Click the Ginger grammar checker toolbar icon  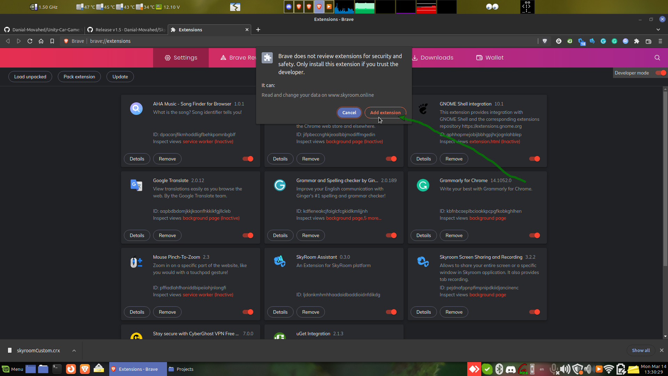tap(603, 41)
